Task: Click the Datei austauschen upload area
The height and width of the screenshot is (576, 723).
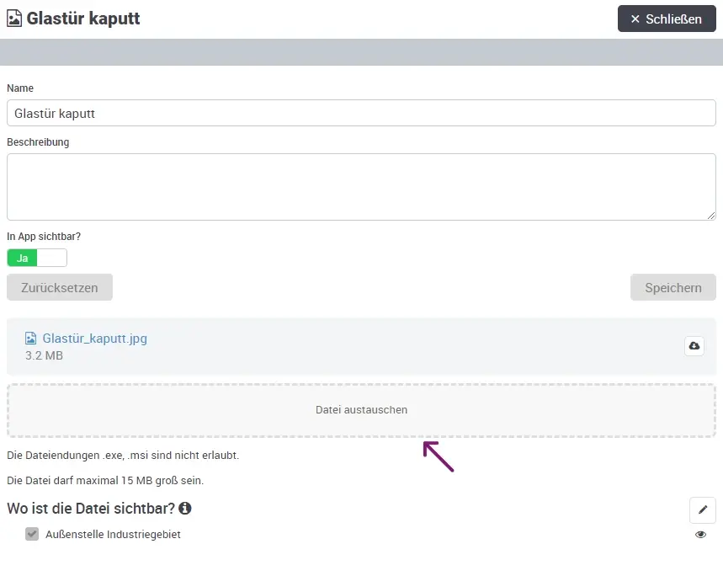Action: coord(361,410)
